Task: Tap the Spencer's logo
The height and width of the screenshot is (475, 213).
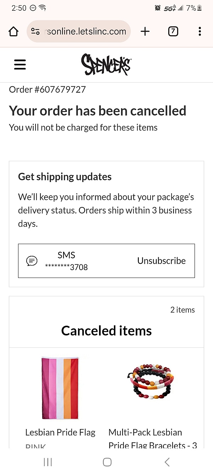Action: pyautogui.click(x=106, y=64)
